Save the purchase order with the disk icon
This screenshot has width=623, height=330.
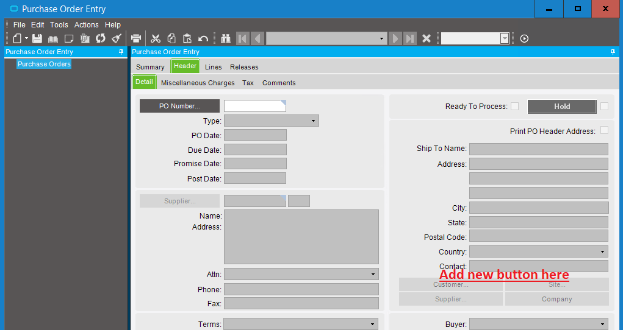tap(37, 38)
